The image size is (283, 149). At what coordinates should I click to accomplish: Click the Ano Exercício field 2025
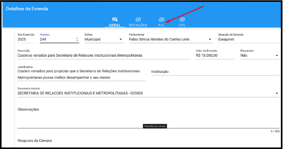(x=26, y=39)
